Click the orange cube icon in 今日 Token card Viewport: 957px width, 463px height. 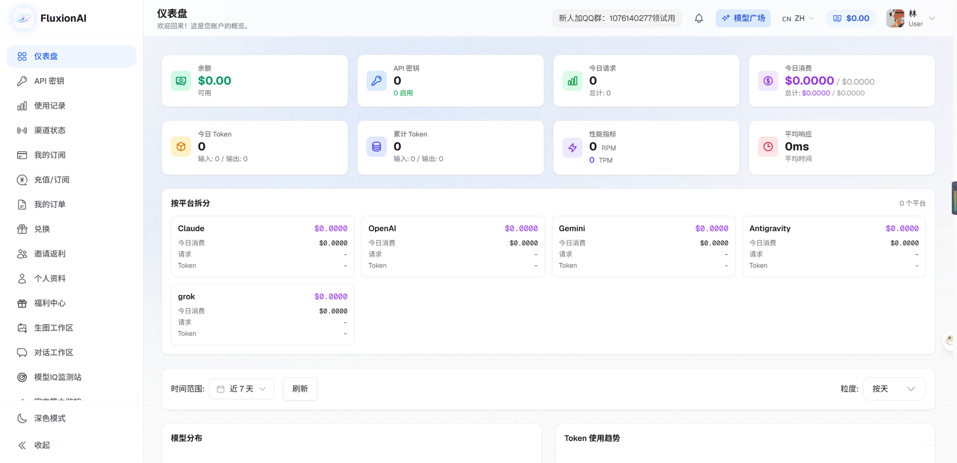[x=181, y=147]
